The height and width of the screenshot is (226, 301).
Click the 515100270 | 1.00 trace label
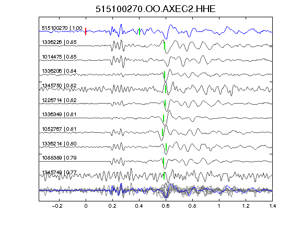[x=62, y=28]
